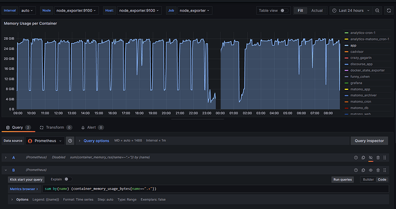Image resolution: width=396 pixels, height=209 pixels.
Task: Select matomo_app in the chart legend
Action: tap(358, 89)
